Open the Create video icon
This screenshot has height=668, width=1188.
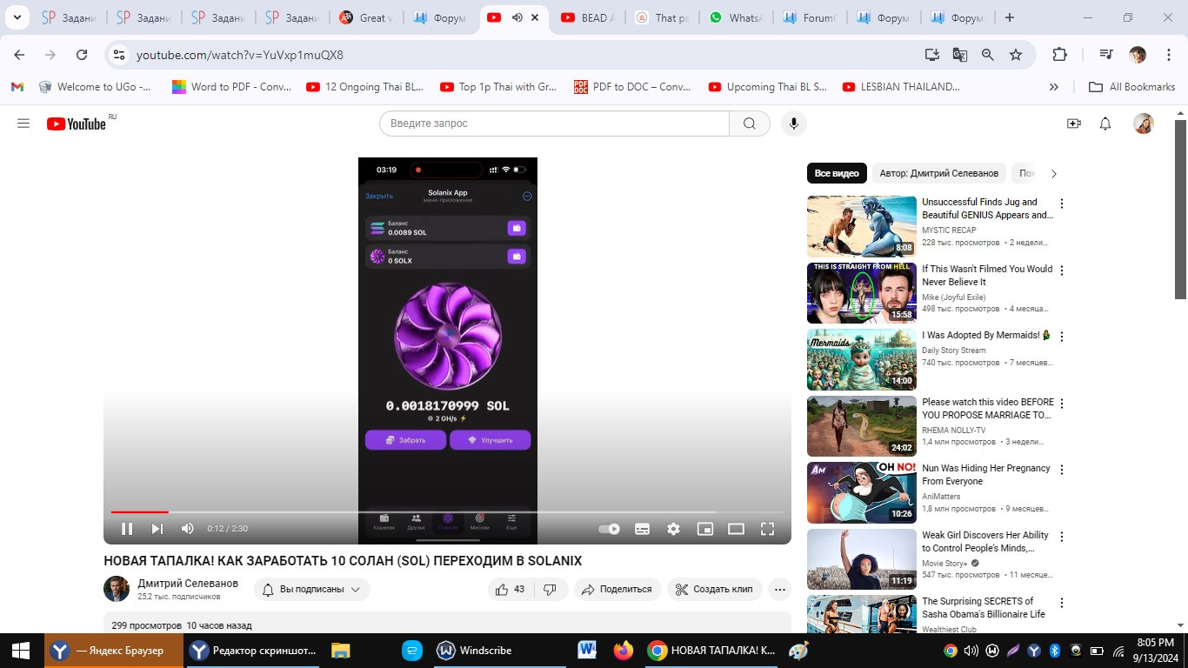click(x=1074, y=124)
